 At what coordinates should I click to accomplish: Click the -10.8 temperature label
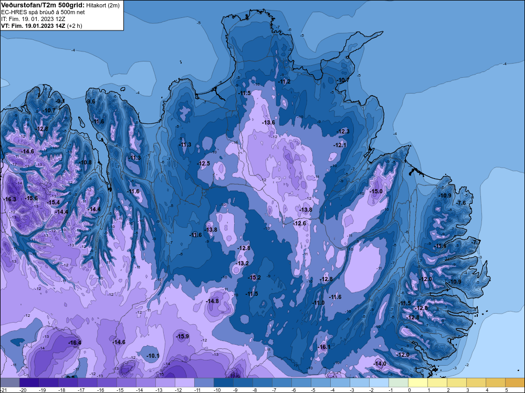pyautogui.click(x=86, y=162)
